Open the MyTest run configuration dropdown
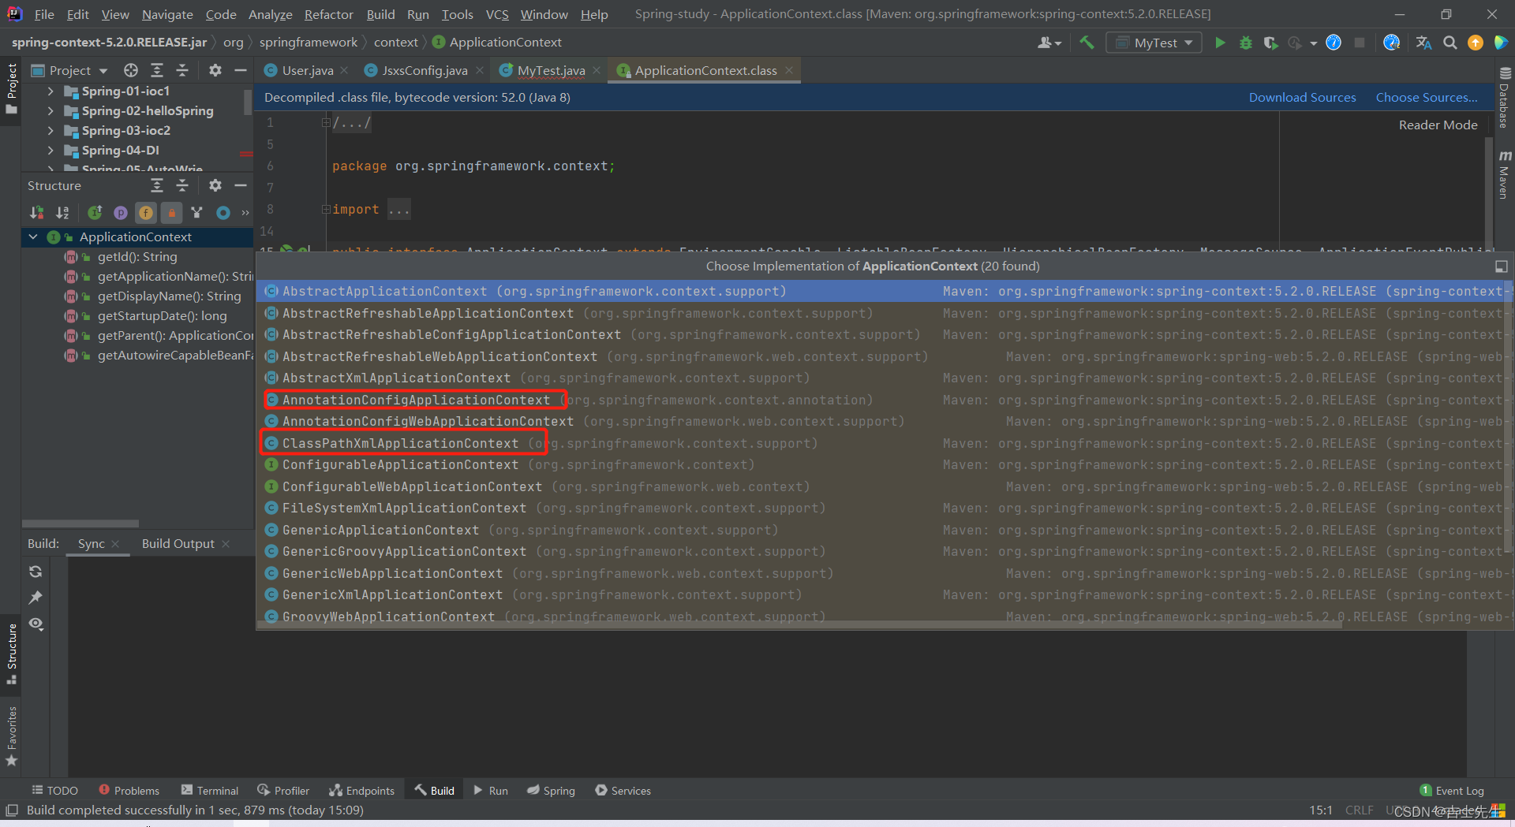 [1154, 43]
